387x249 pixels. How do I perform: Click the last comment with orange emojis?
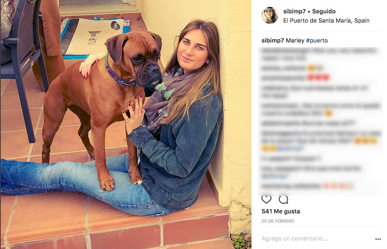pos(307,186)
